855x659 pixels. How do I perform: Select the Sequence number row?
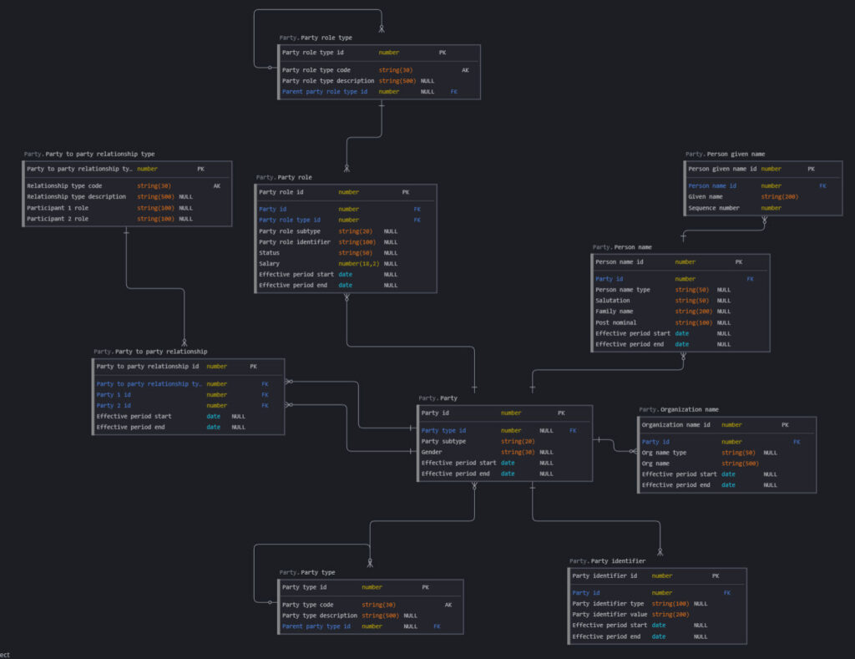coord(713,208)
